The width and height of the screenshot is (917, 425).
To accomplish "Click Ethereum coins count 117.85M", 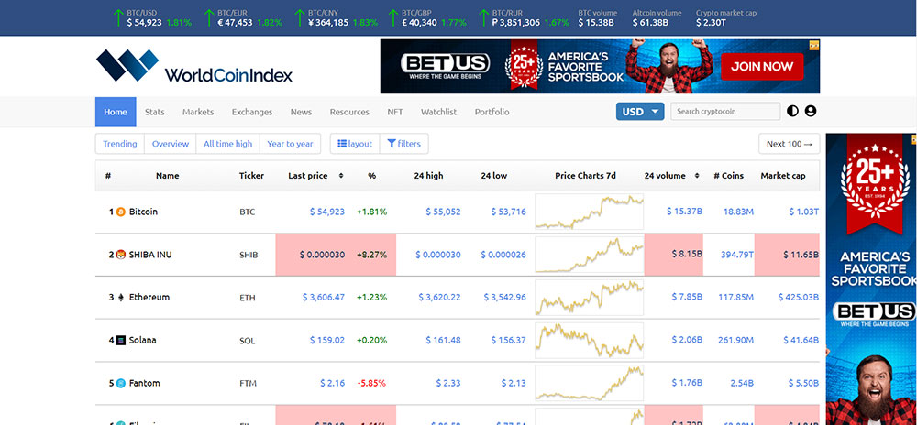I will (x=735, y=297).
